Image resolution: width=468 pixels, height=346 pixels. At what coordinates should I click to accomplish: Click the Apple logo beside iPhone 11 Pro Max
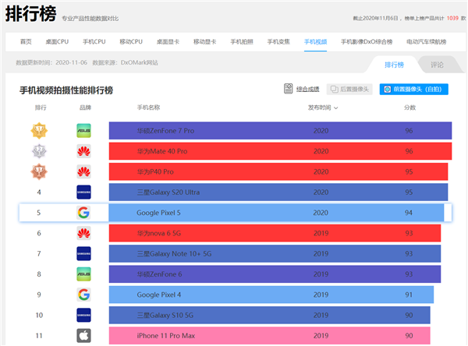point(83,335)
